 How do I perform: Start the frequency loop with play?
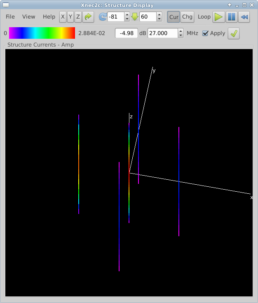pos(219,17)
